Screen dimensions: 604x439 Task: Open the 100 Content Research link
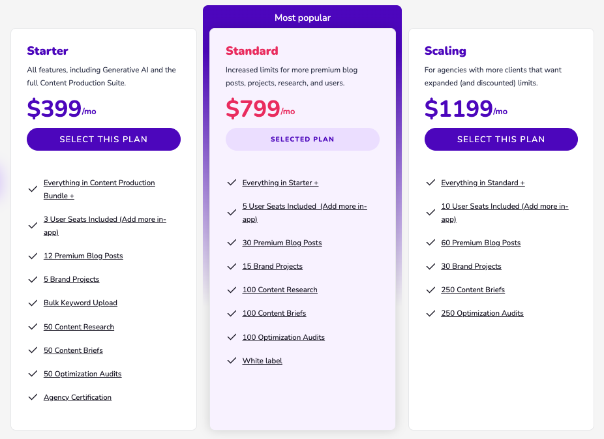click(x=280, y=290)
